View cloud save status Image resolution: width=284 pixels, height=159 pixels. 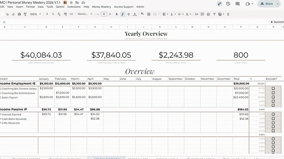83,3
